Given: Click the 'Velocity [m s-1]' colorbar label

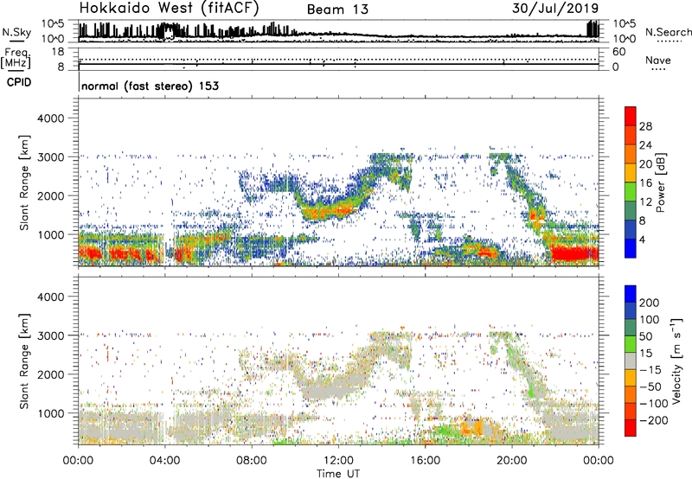Looking at the screenshot, I should [x=676, y=361].
